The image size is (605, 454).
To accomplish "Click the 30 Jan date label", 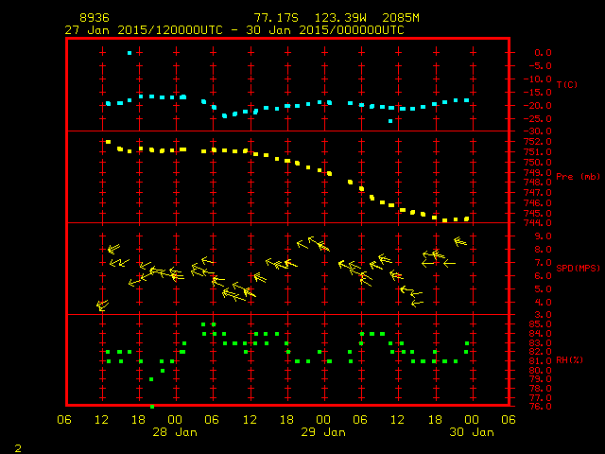I will pos(472,432).
